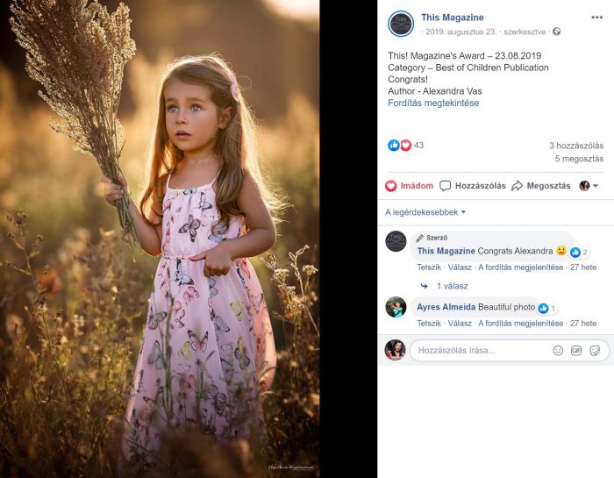Click the public globe privacy icon
This screenshot has width=614, height=478.
click(x=556, y=32)
